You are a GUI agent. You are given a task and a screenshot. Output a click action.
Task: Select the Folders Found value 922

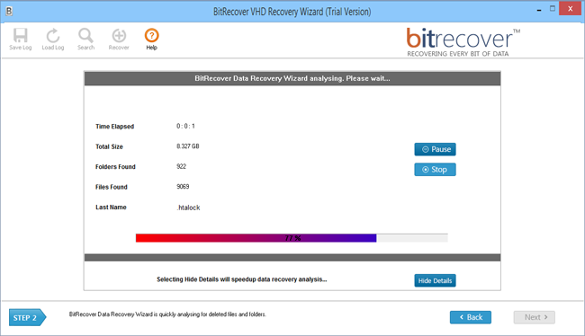point(181,166)
